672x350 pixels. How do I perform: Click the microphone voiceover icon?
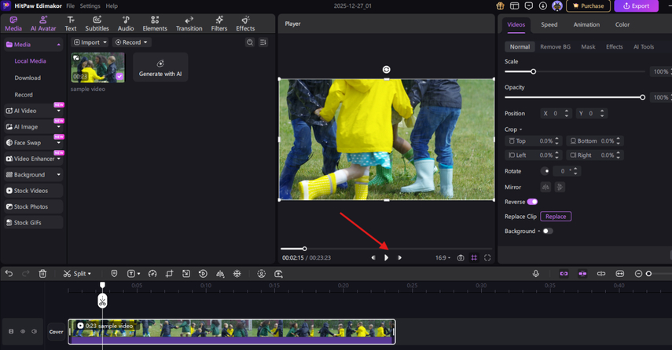click(536, 274)
